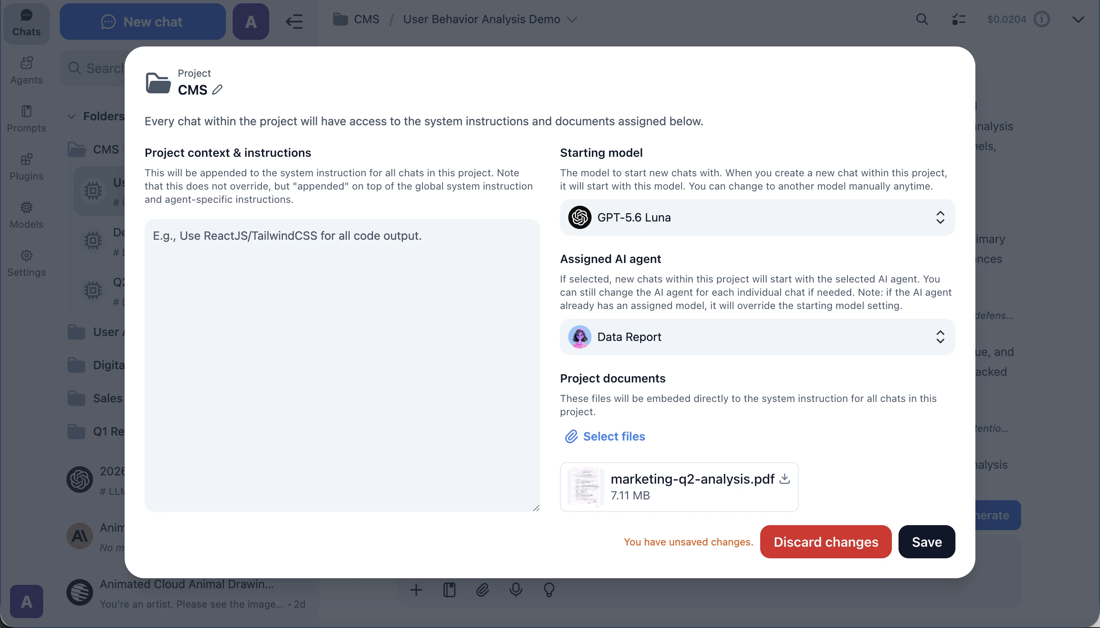Click the plus icon in chat input bar

pyautogui.click(x=416, y=589)
